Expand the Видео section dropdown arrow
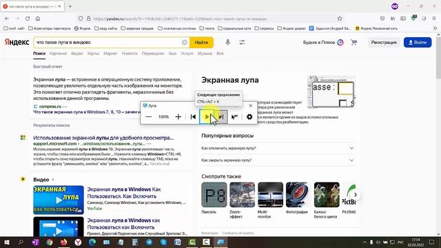Image resolution: width=441 pixels, height=248 pixels. coord(53,180)
